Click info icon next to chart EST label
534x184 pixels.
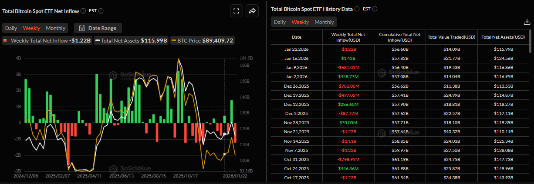tap(101, 11)
